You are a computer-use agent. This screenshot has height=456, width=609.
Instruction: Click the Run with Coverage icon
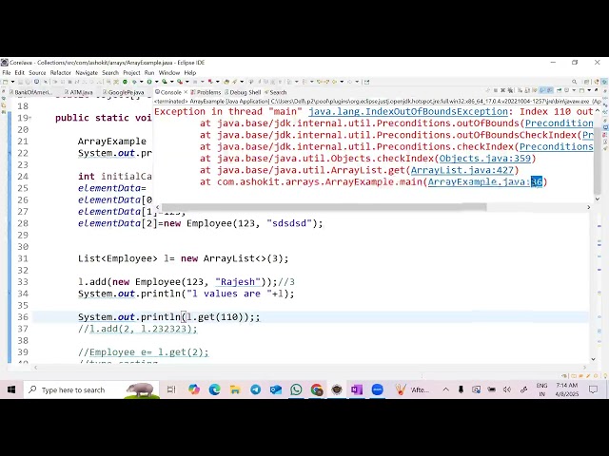point(164,82)
